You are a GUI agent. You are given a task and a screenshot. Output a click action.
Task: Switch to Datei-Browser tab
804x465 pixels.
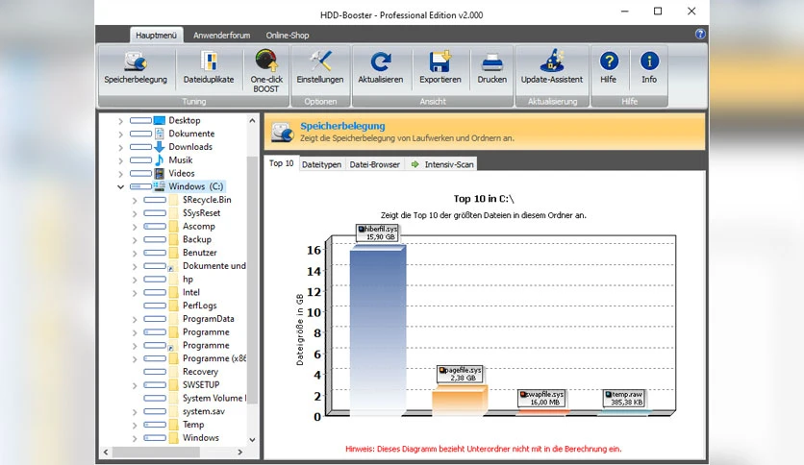click(x=374, y=164)
